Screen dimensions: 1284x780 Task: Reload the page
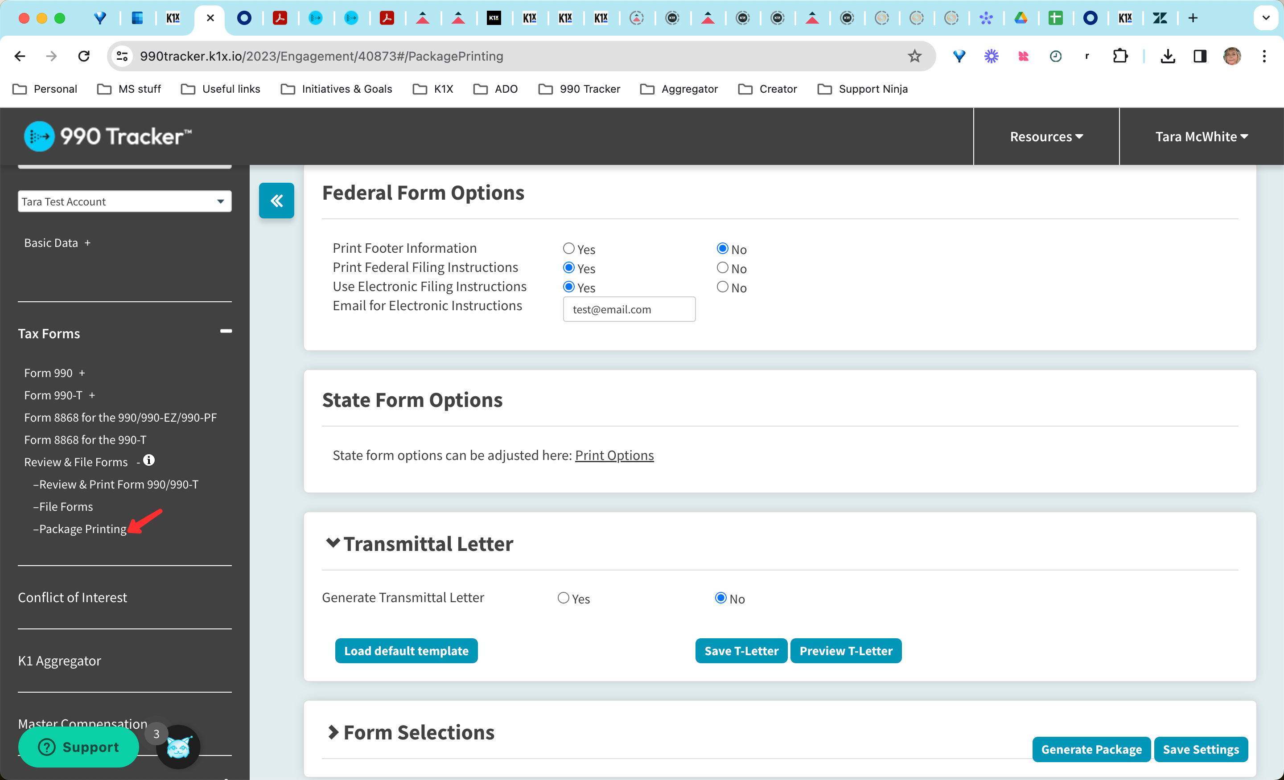coord(83,56)
